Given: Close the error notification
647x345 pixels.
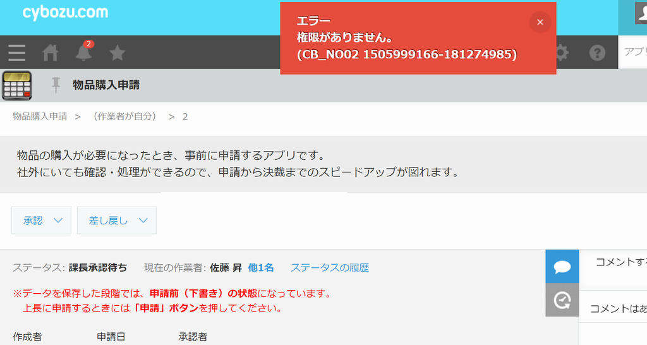Looking at the screenshot, I should tap(540, 22).
